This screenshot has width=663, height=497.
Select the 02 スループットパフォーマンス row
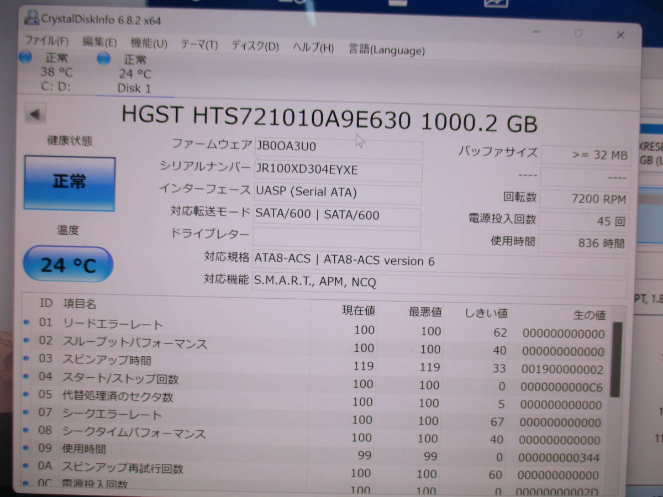(x=315, y=347)
